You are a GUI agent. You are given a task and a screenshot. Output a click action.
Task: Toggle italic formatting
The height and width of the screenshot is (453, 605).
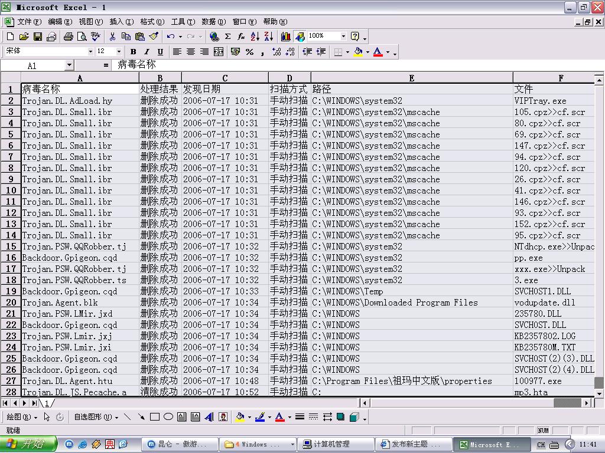point(147,52)
